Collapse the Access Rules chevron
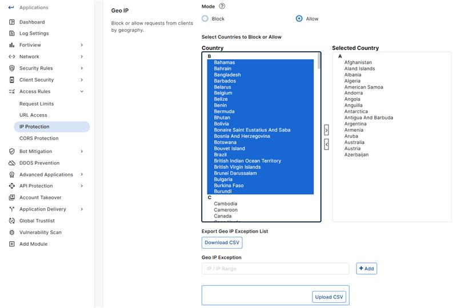This screenshot has width=457, height=308. 82,91
